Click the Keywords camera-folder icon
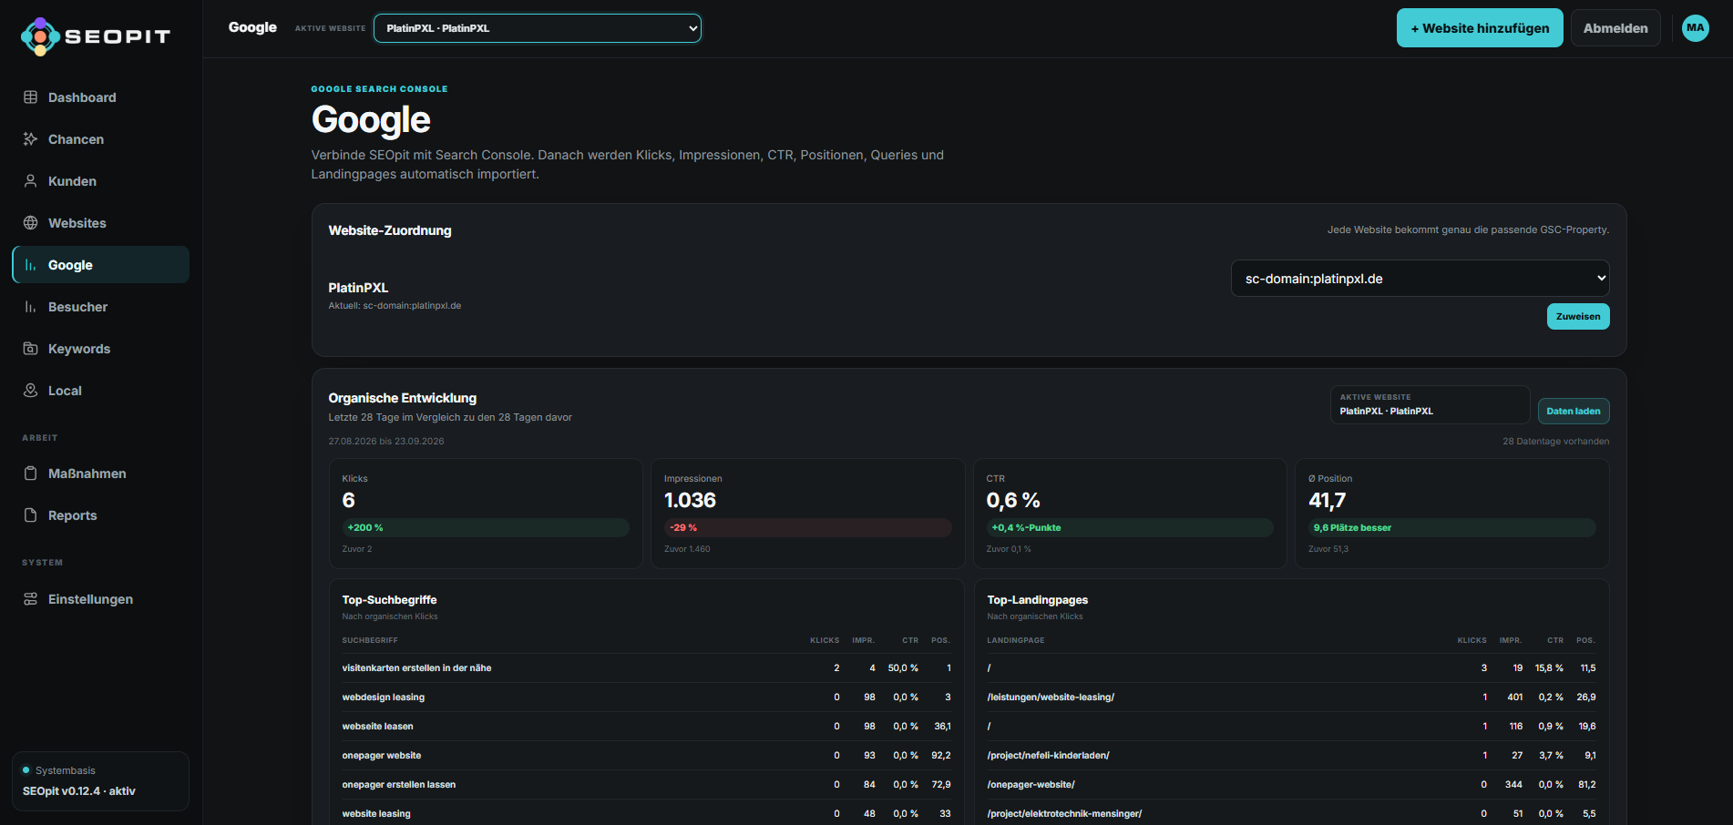1733x825 pixels. [30, 349]
